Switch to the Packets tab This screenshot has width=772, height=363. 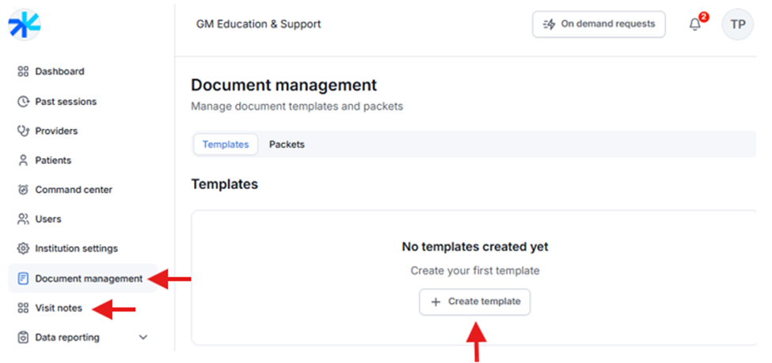(x=287, y=145)
